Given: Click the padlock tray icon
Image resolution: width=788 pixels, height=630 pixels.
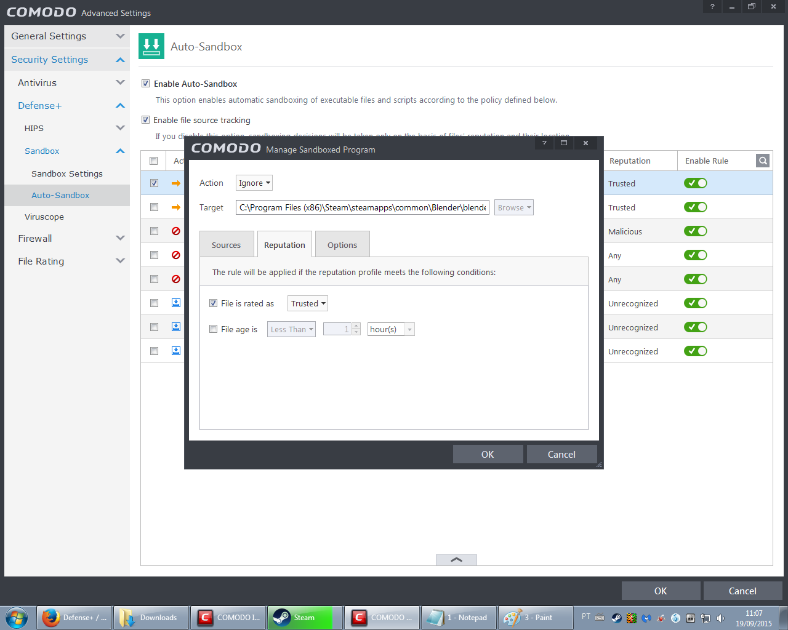Looking at the screenshot, I should [x=691, y=618].
